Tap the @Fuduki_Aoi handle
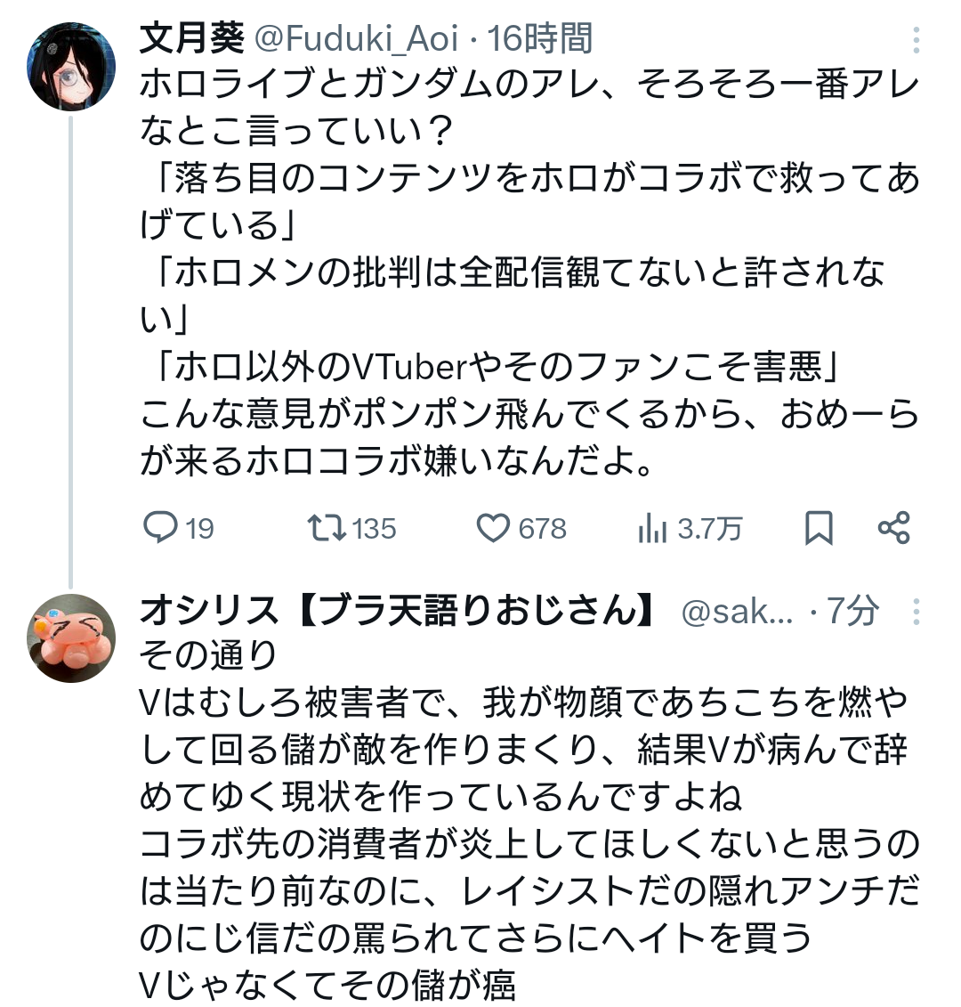 point(357,39)
